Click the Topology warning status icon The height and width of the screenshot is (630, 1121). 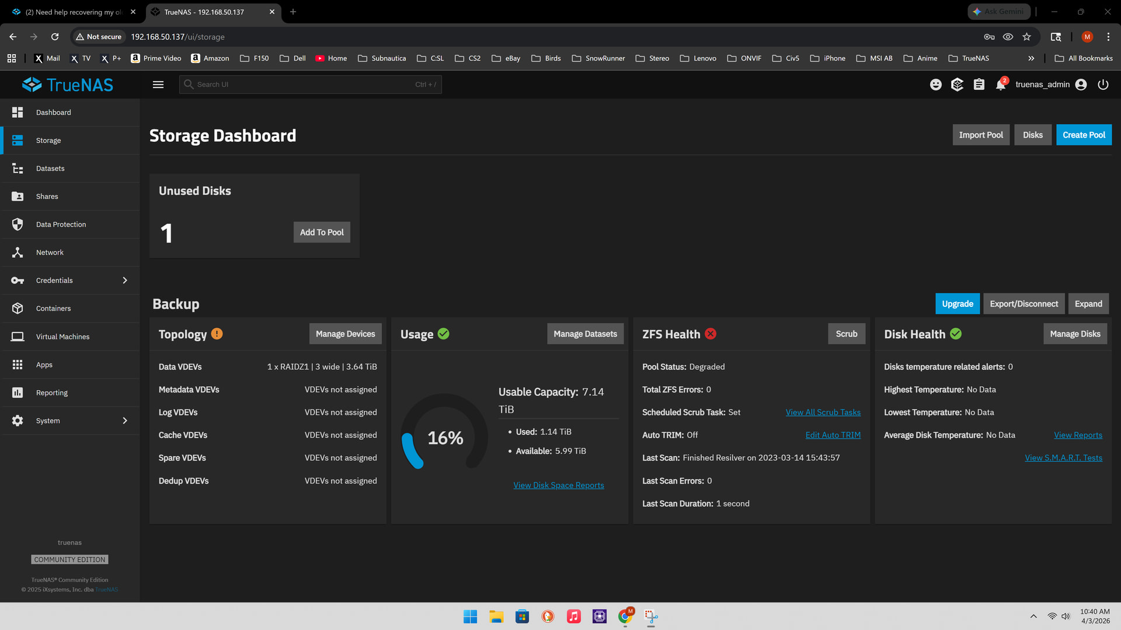point(217,334)
